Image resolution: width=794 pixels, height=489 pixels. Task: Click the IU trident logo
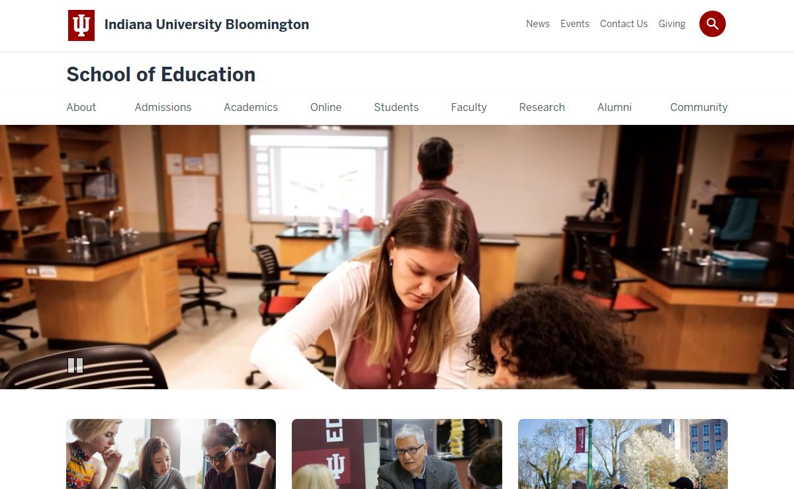coord(81,25)
